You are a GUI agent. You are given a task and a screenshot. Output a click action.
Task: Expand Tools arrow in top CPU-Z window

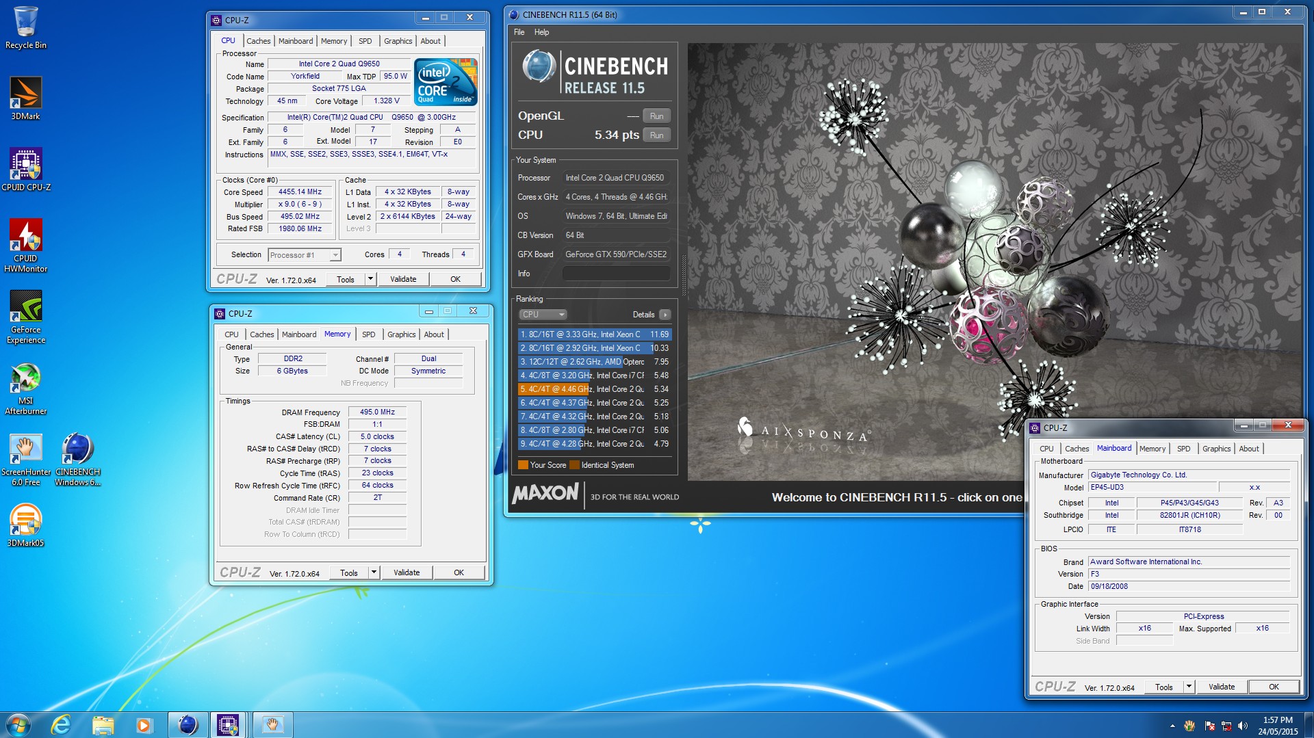click(x=370, y=279)
